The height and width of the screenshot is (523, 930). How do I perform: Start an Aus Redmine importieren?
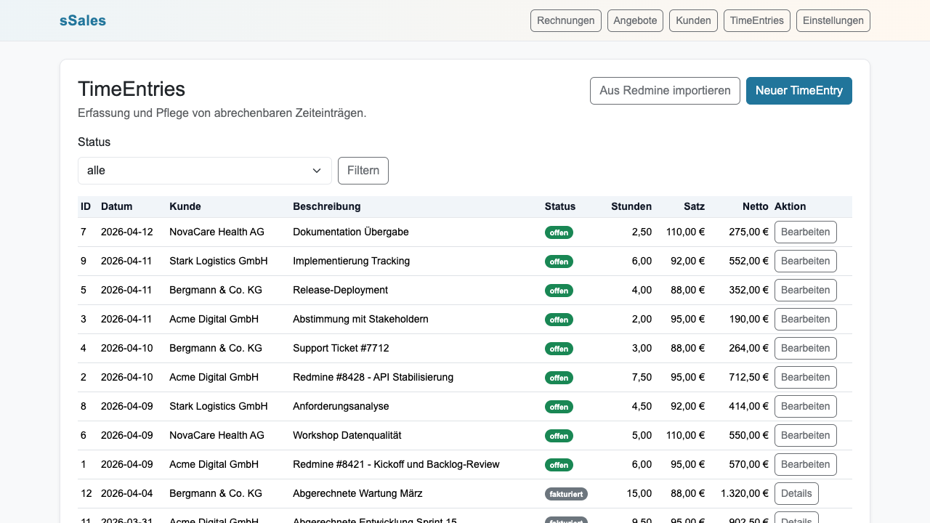[664, 90]
